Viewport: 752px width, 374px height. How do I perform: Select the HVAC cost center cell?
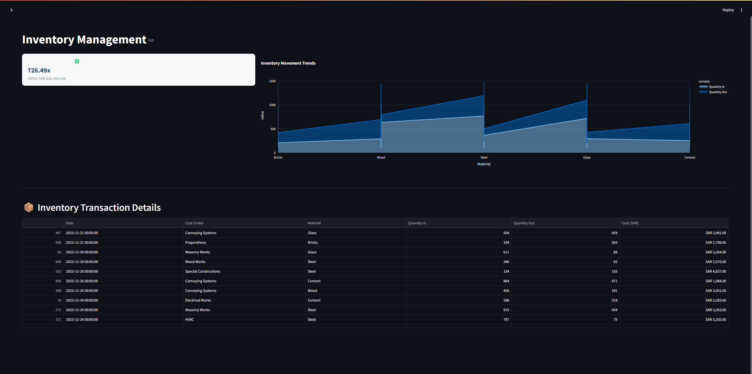(244, 320)
